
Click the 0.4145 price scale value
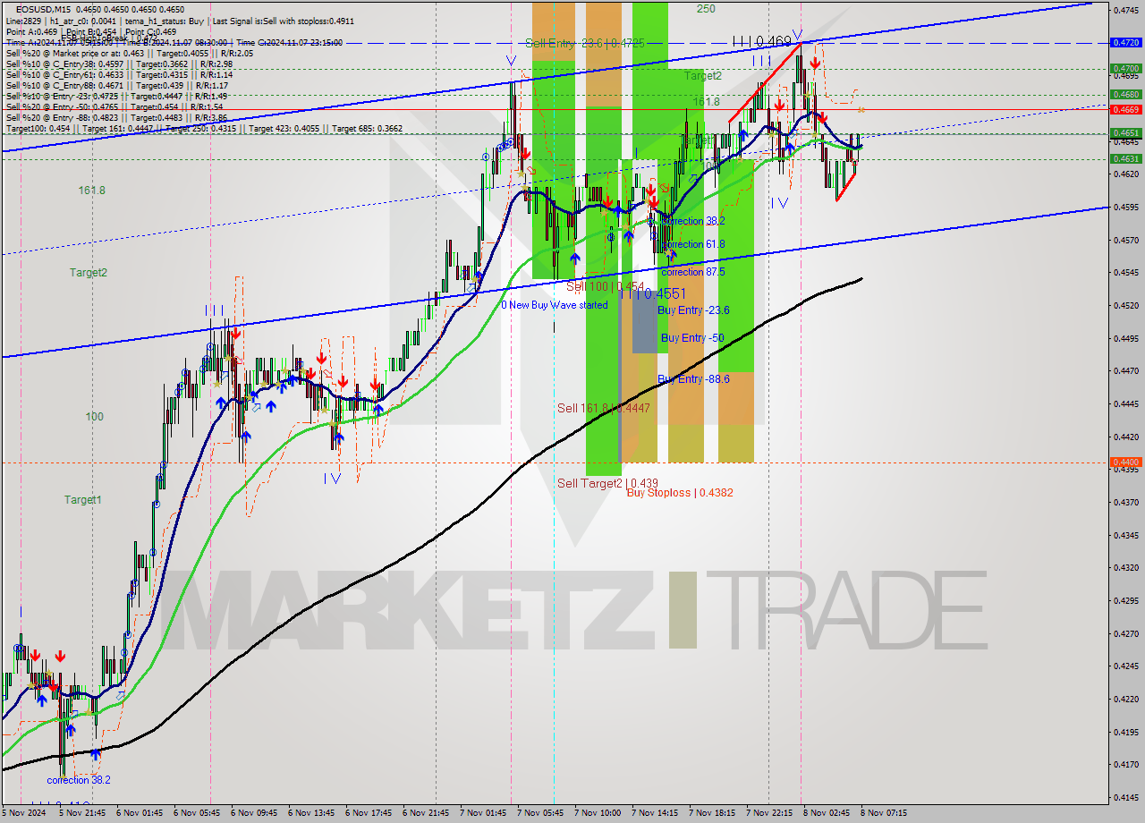point(1124,797)
